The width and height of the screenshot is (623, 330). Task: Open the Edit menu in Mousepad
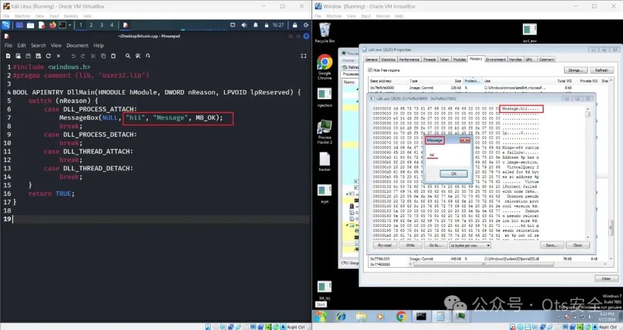coord(21,46)
